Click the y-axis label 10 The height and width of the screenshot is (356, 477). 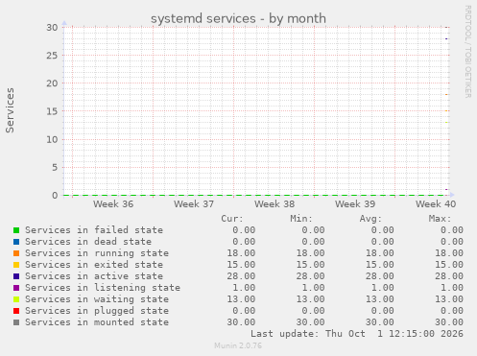pyautogui.click(x=52, y=139)
